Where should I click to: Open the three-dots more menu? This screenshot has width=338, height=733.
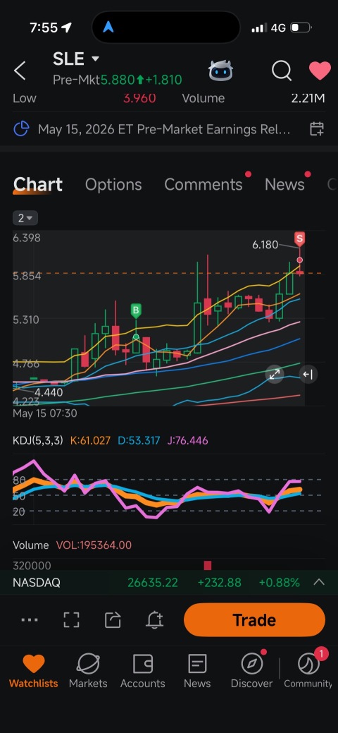click(30, 620)
